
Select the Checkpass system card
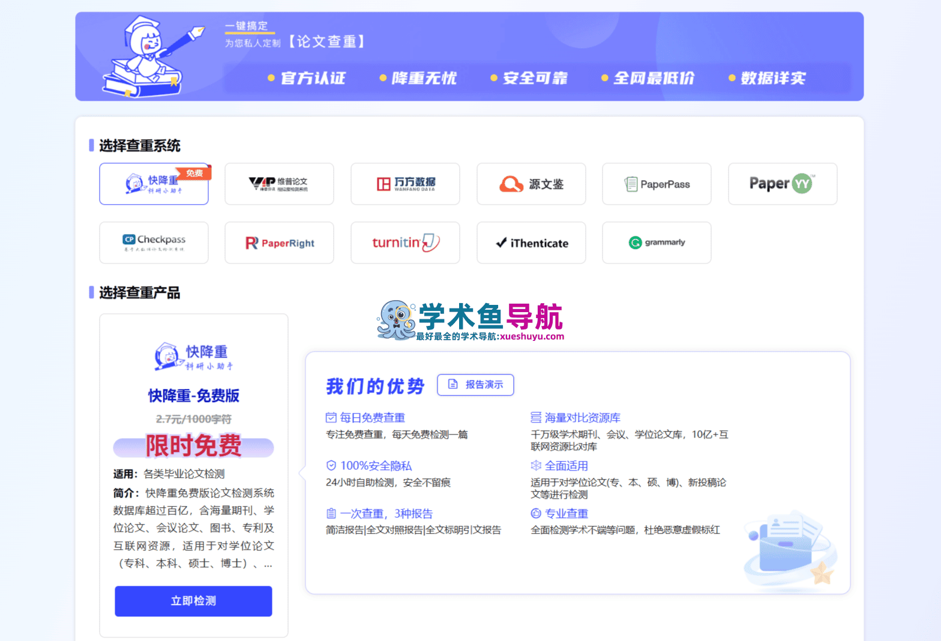click(x=154, y=242)
